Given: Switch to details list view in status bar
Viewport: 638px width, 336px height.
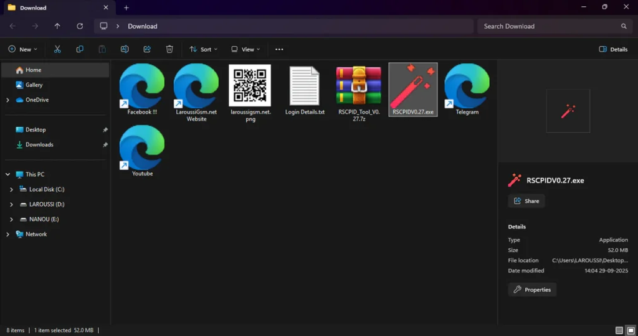Looking at the screenshot, I should coord(619,330).
